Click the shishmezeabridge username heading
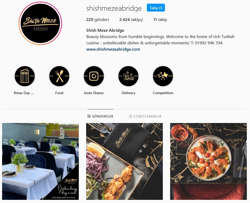 [114, 8]
